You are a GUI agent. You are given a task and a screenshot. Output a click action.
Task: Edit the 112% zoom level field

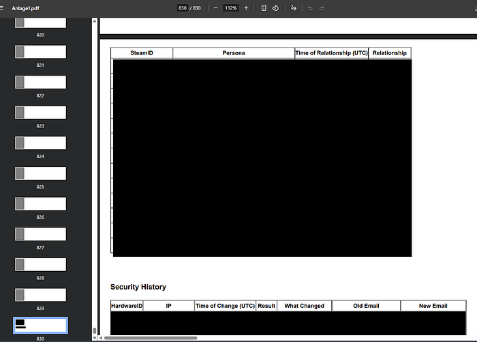230,8
